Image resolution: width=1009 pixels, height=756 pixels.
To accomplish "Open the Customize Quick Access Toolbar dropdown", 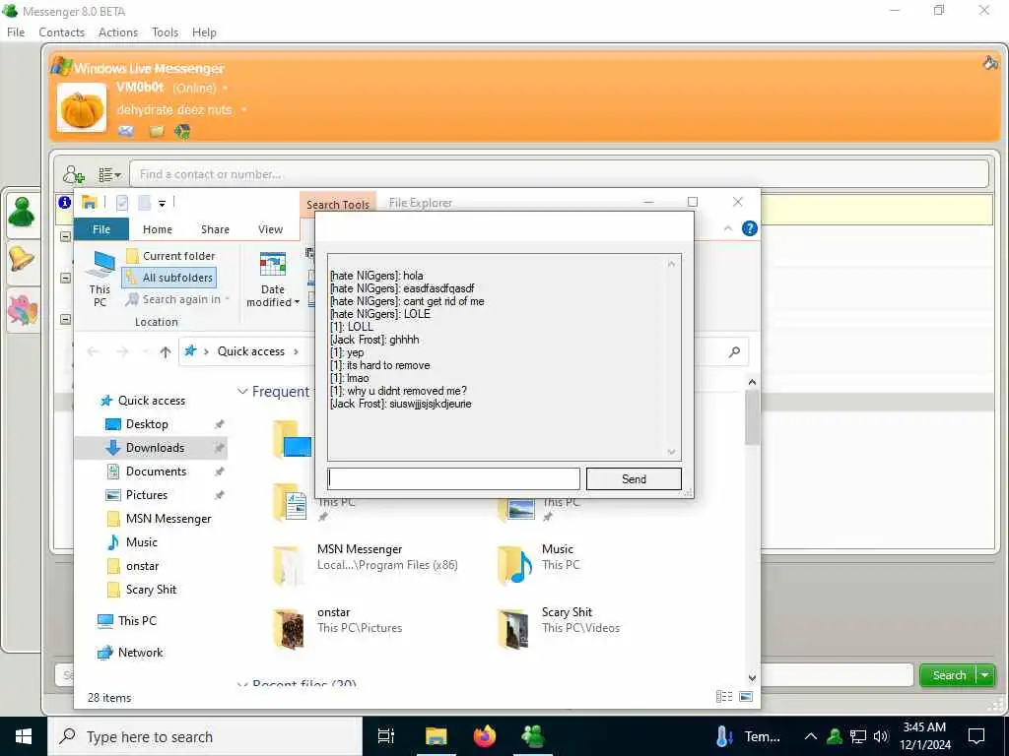I will click(x=163, y=204).
